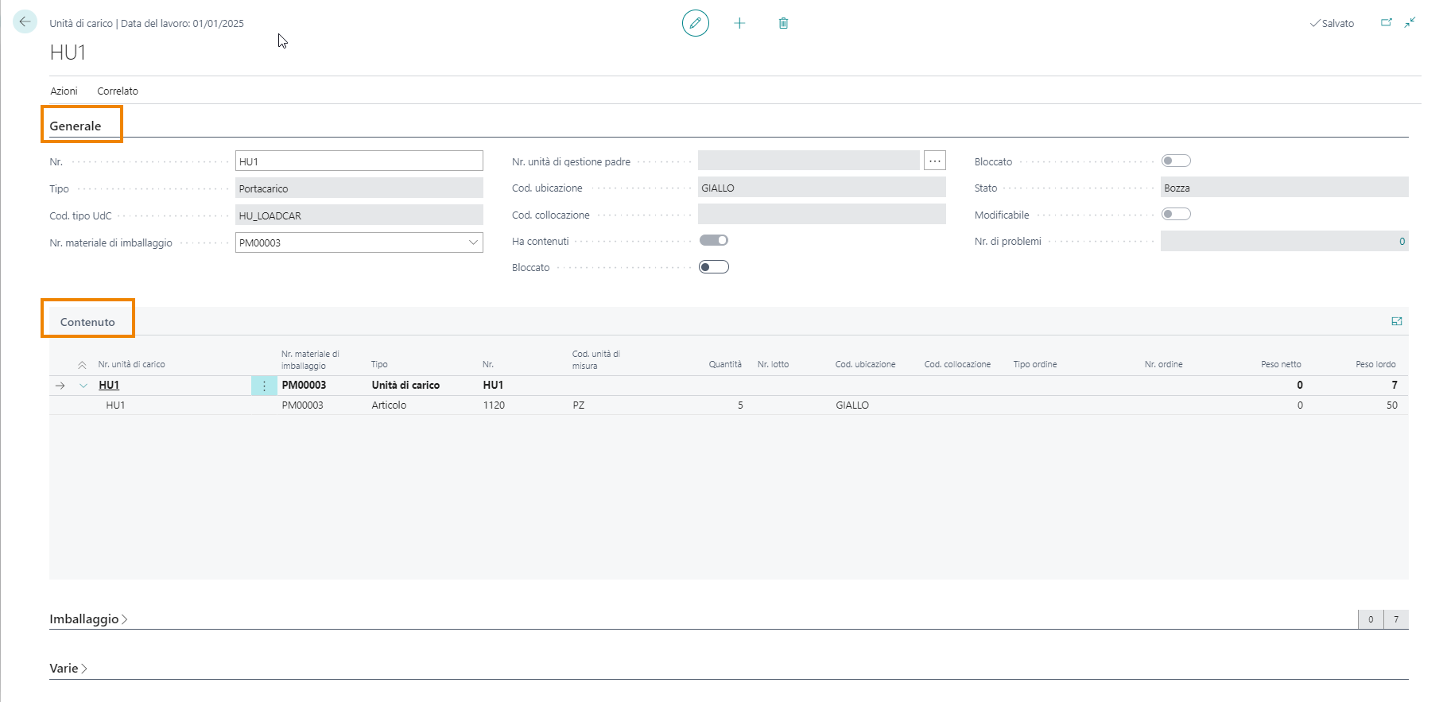Click the Cod. ubicazione field GIALLO

822,188
